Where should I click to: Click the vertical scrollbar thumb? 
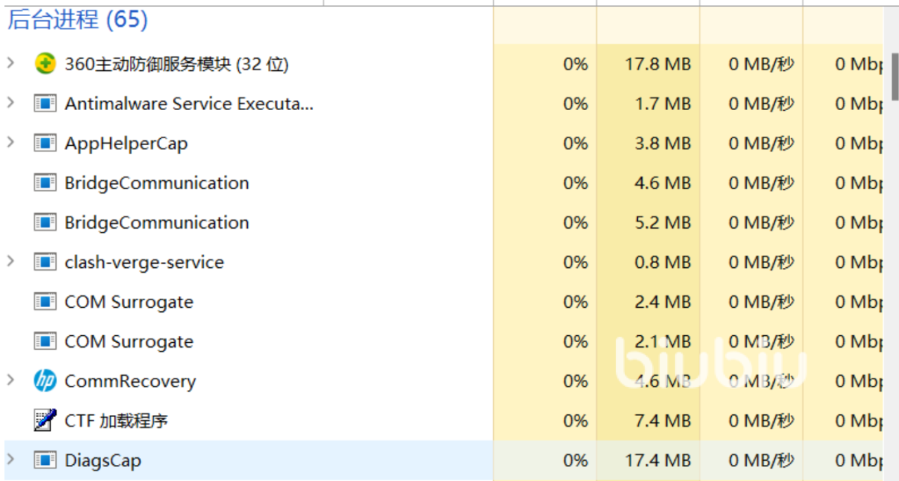tap(895, 77)
